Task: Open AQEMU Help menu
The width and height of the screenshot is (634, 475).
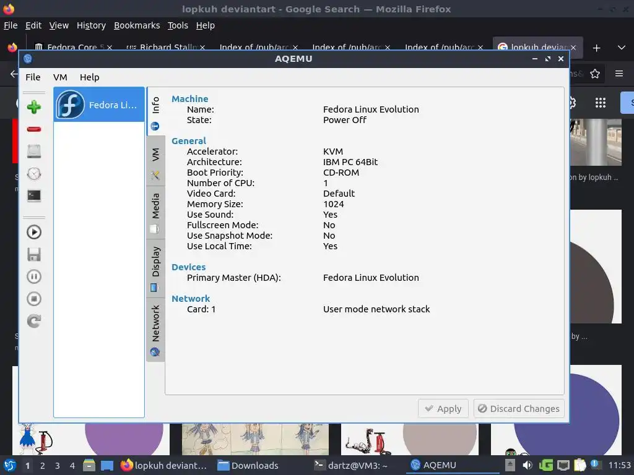Action: 89,77
